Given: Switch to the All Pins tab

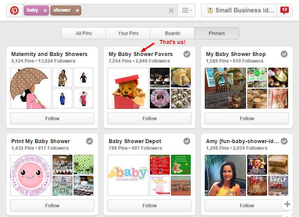Looking at the screenshot, I should pyautogui.click(x=84, y=33).
